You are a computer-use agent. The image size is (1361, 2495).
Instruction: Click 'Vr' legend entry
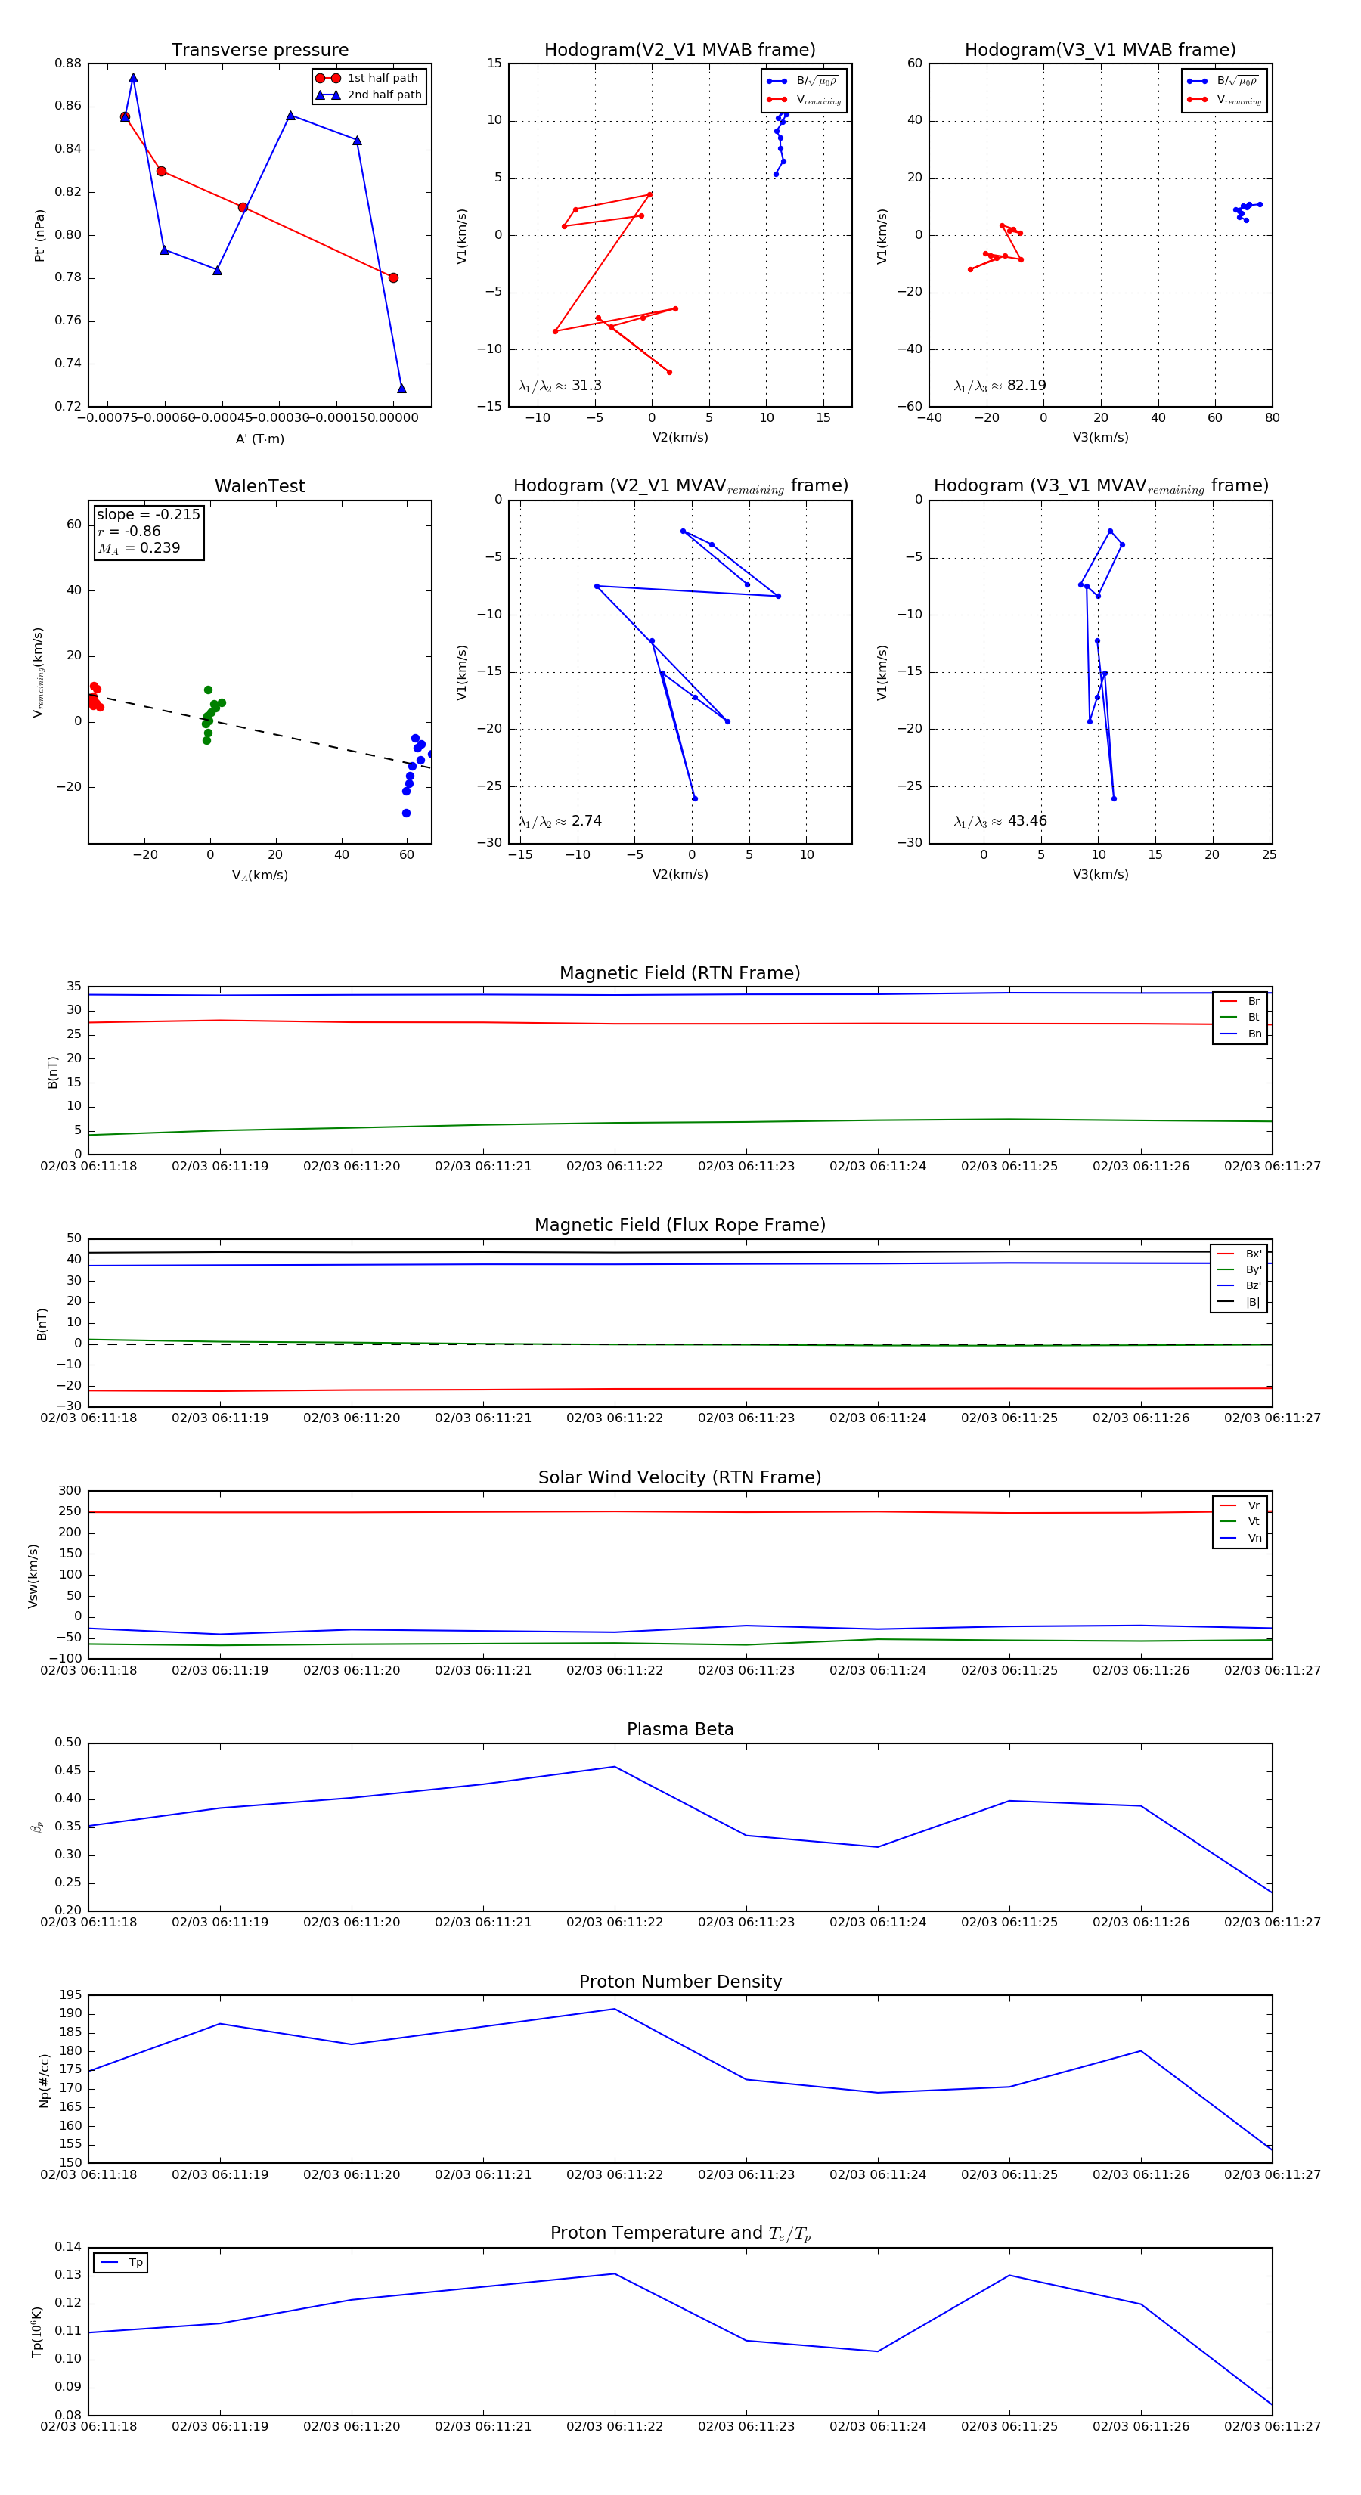click(x=1241, y=1505)
